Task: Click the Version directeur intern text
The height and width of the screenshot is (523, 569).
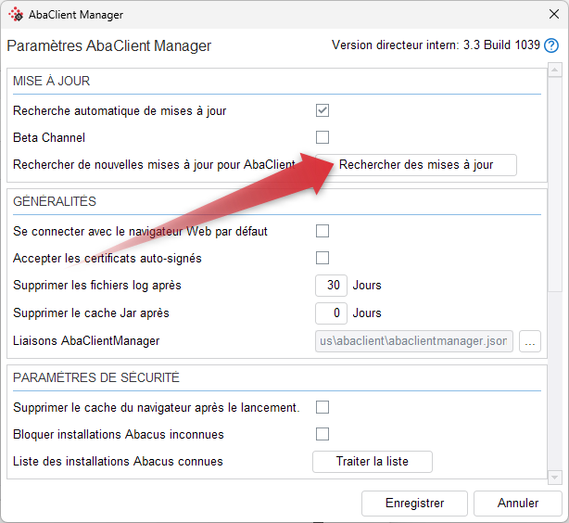Action: [x=436, y=45]
